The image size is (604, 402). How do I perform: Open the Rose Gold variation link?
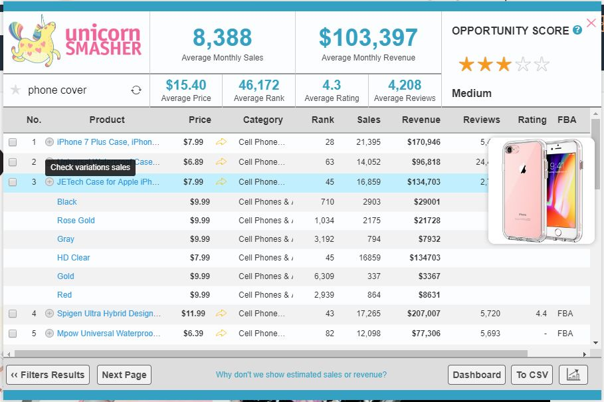click(76, 220)
